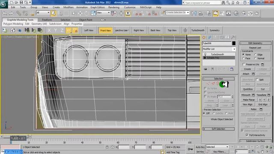Switch to the Freeform ribbon tab
The image size is (274, 154).
pyautogui.click(x=47, y=20)
